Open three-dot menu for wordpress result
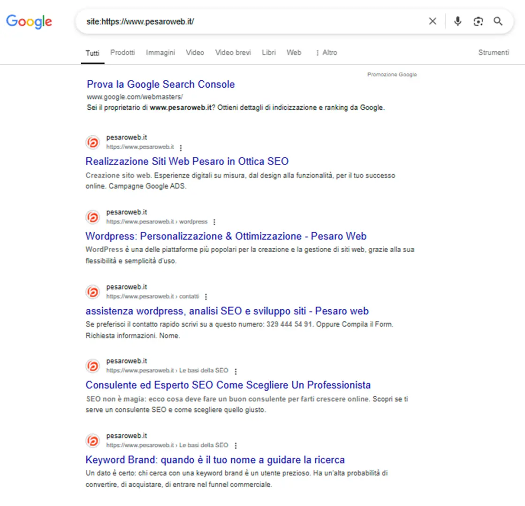Image resolution: width=525 pixels, height=506 pixels. [214, 222]
